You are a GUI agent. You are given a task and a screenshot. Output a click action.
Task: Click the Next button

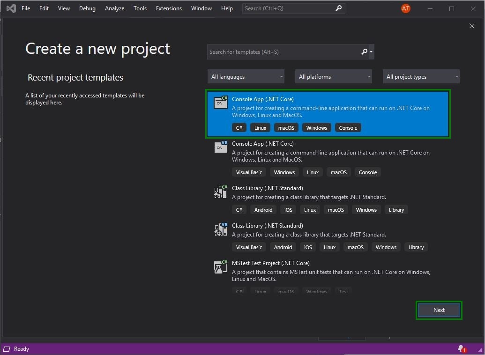pyautogui.click(x=439, y=310)
